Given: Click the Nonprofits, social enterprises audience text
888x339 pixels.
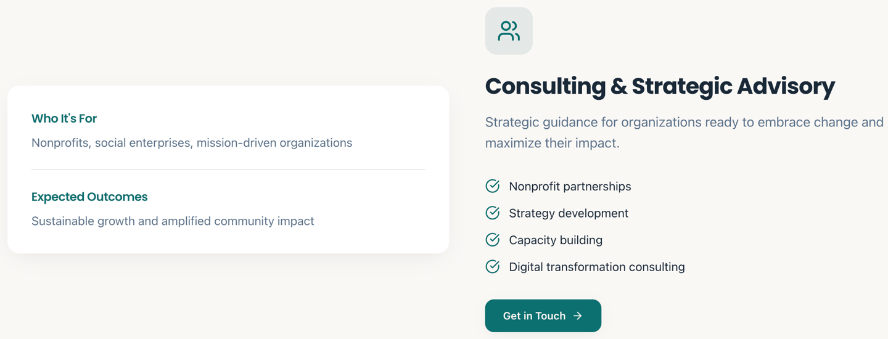Looking at the screenshot, I should pyautogui.click(x=192, y=143).
